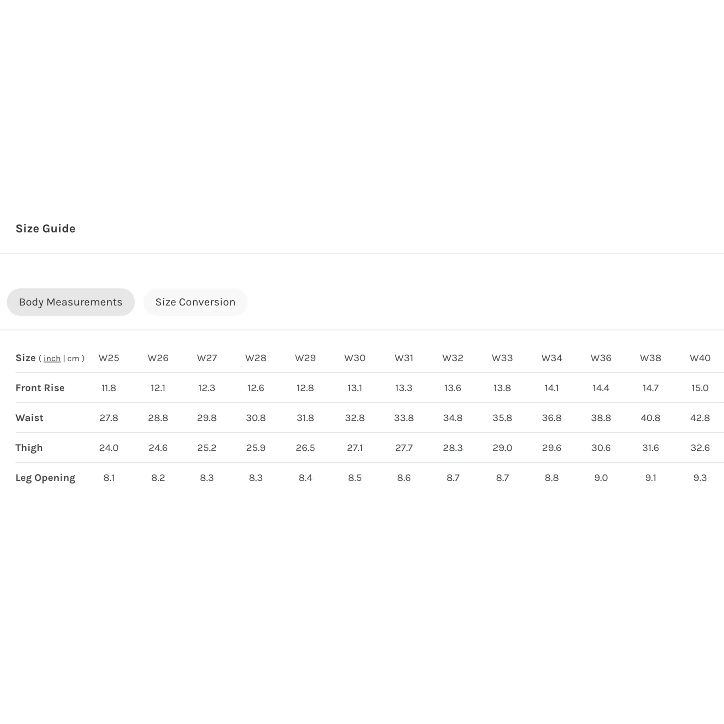Click the W33 front rise value 13.8

pyautogui.click(x=502, y=388)
